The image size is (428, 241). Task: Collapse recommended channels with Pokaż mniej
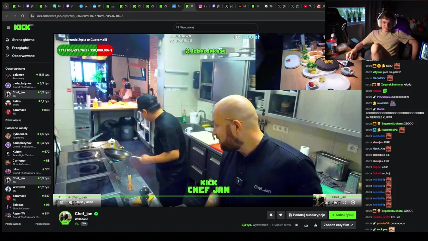[x=42, y=224]
